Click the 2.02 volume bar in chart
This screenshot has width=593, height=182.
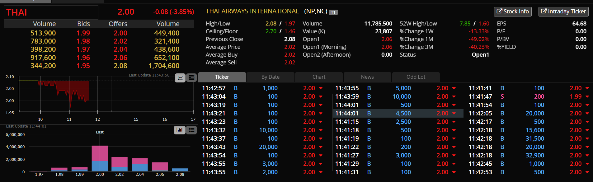(x=120, y=164)
